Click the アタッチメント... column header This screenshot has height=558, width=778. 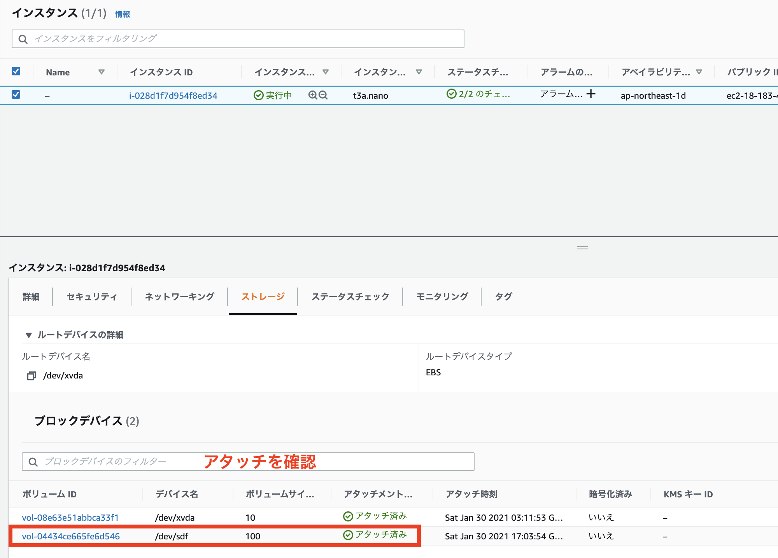(x=378, y=494)
